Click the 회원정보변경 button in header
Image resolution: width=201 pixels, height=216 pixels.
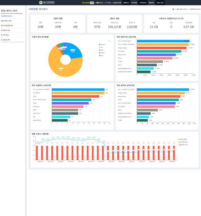117,3
